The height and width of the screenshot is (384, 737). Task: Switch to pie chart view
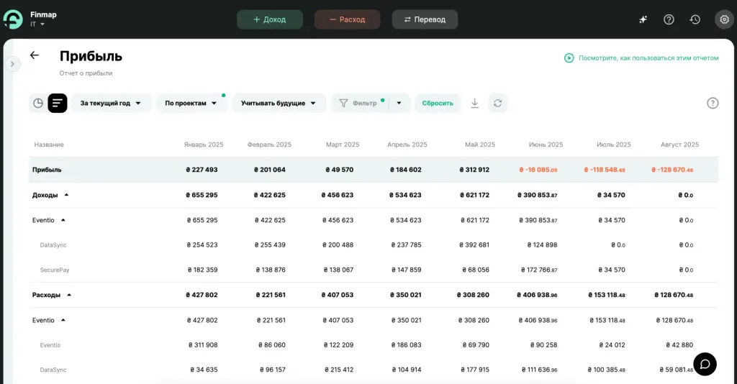38,103
